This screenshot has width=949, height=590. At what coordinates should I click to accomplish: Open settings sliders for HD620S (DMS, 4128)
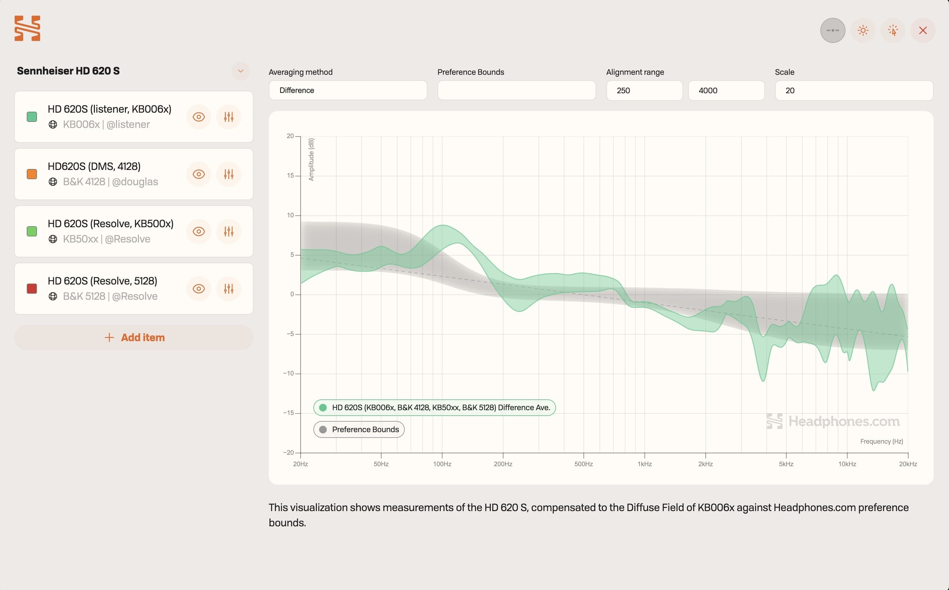[229, 174]
